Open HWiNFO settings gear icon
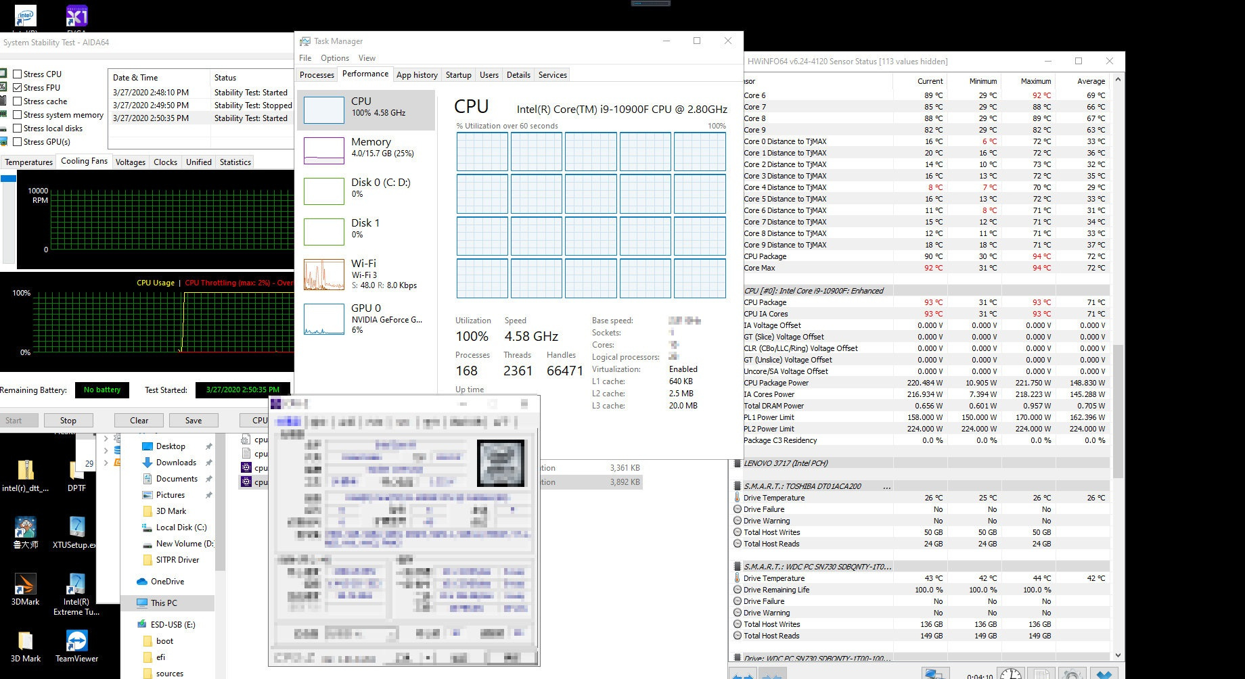1245x679 pixels. (x=1072, y=674)
